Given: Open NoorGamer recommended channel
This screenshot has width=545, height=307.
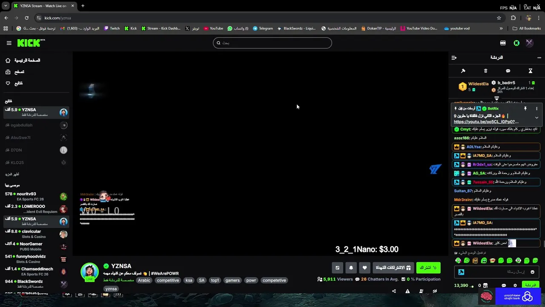Looking at the screenshot, I should tap(36, 246).
